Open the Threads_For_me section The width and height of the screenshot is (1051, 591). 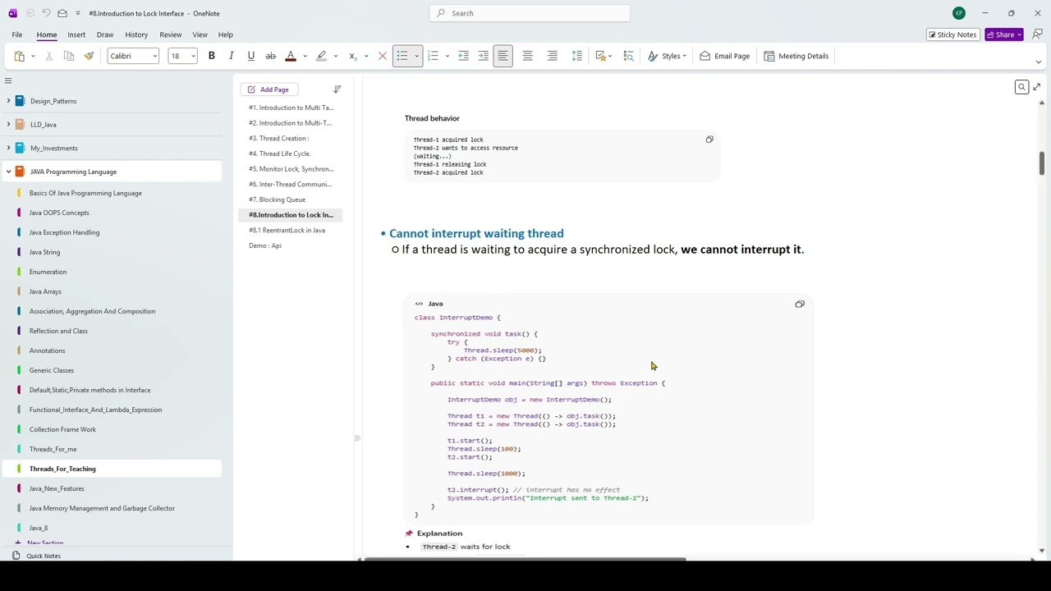coord(53,449)
